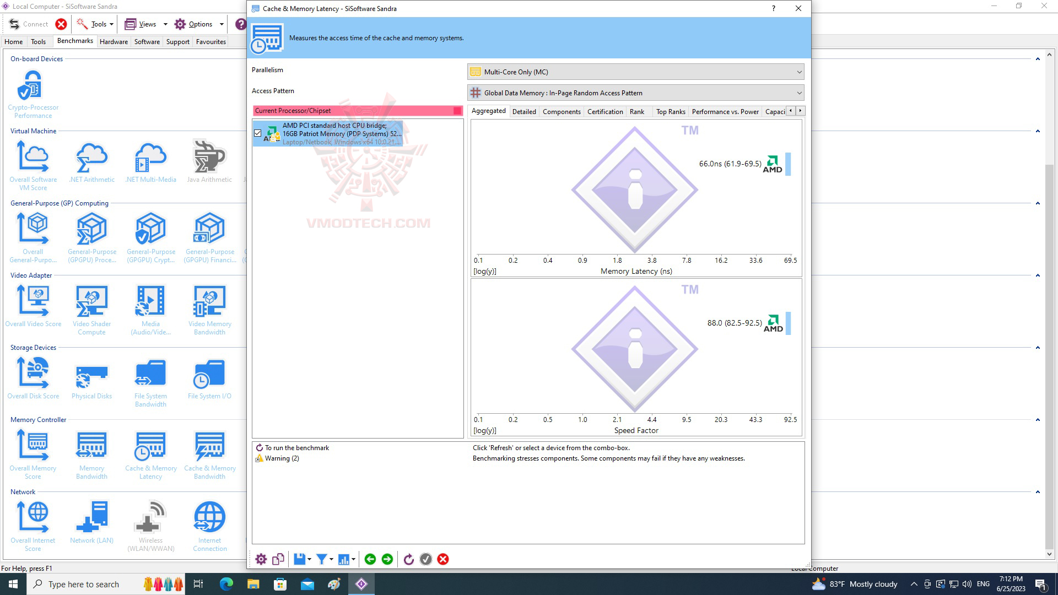Open the Parallelism Multi-Core Only dropdown

(635, 72)
